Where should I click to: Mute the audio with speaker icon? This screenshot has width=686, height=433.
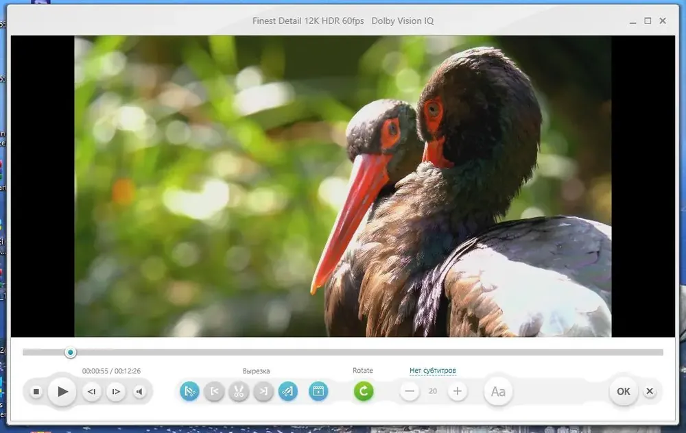tap(140, 392)
